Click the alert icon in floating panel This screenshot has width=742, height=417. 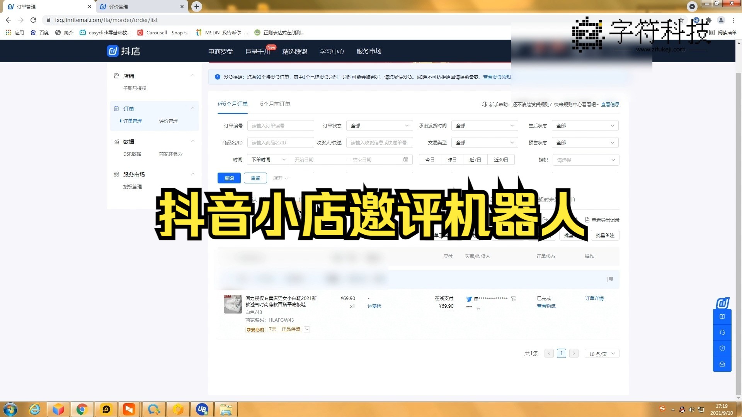pyautogui.click(x=722, y=348)
